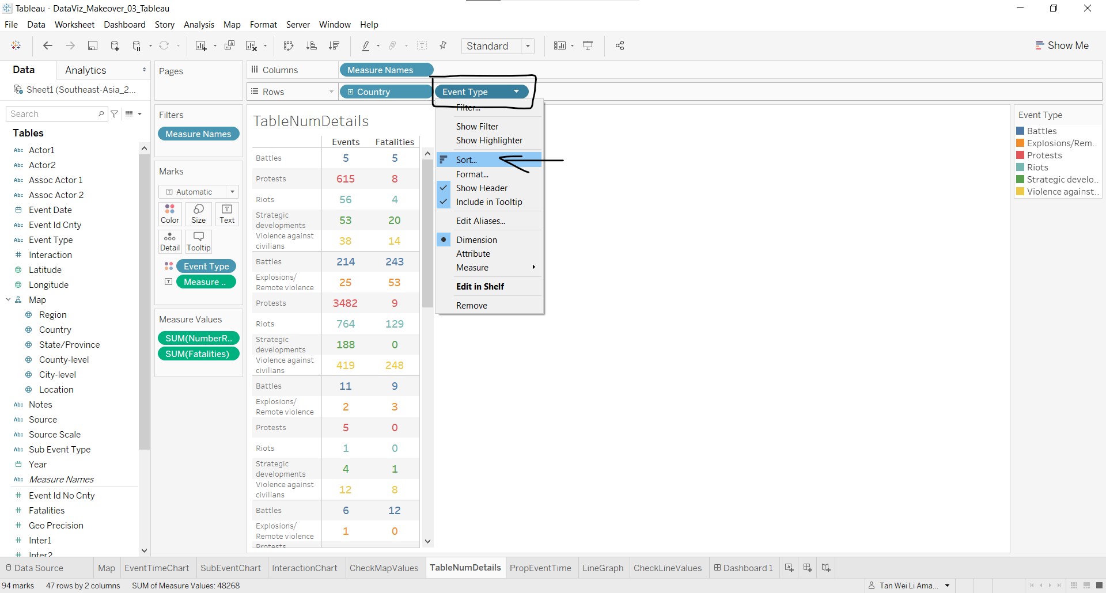Click the Battles blue color swatch
1106x593 pixels.
pos(1020,131)
